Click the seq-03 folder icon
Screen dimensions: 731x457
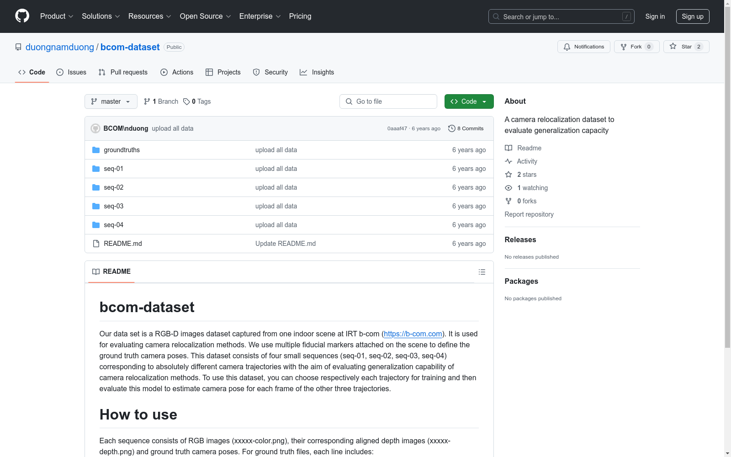pos(96,206)
